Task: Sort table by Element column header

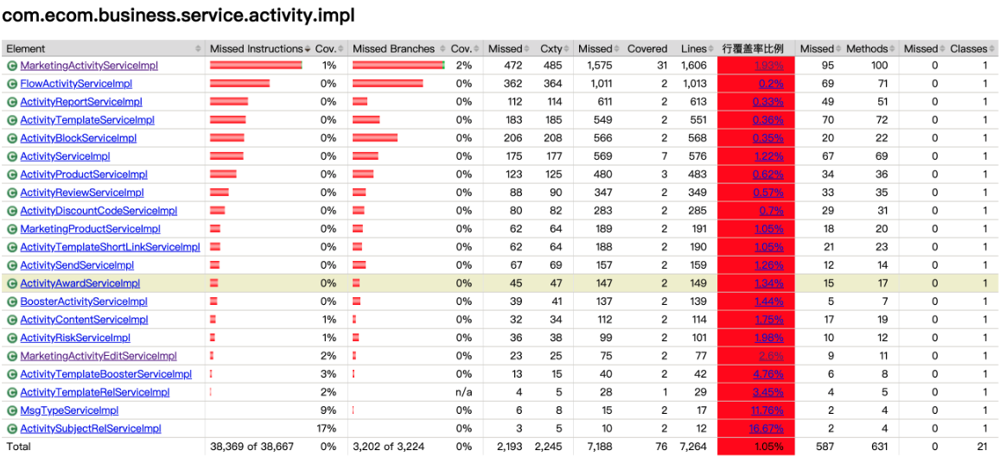Action: [x=103, y=48]
